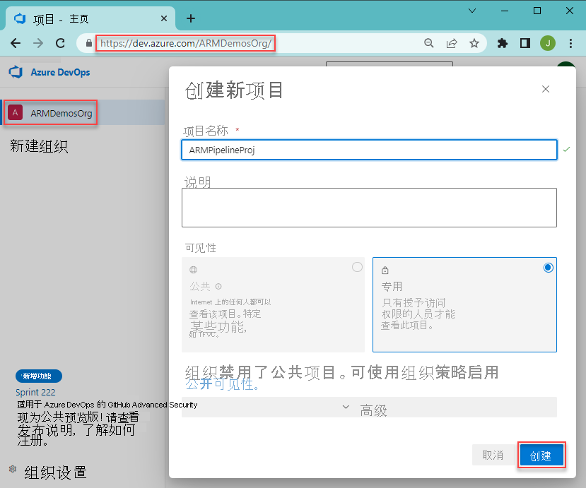The height and width of the screenshot is (488, 586).
Task: Select the 专用 visibility radio button
Action: tap(548, 267)
